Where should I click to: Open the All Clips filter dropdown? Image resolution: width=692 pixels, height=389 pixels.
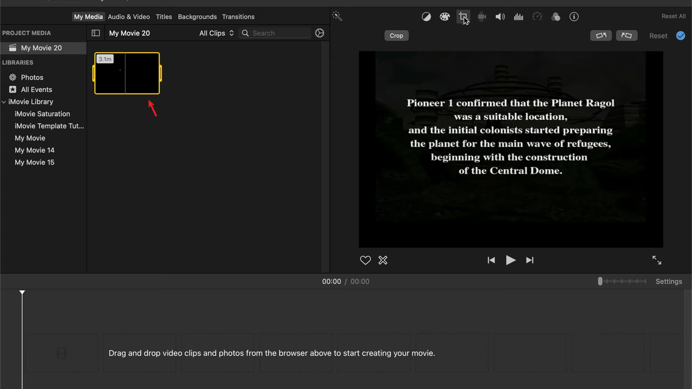[x=216, y=33]
